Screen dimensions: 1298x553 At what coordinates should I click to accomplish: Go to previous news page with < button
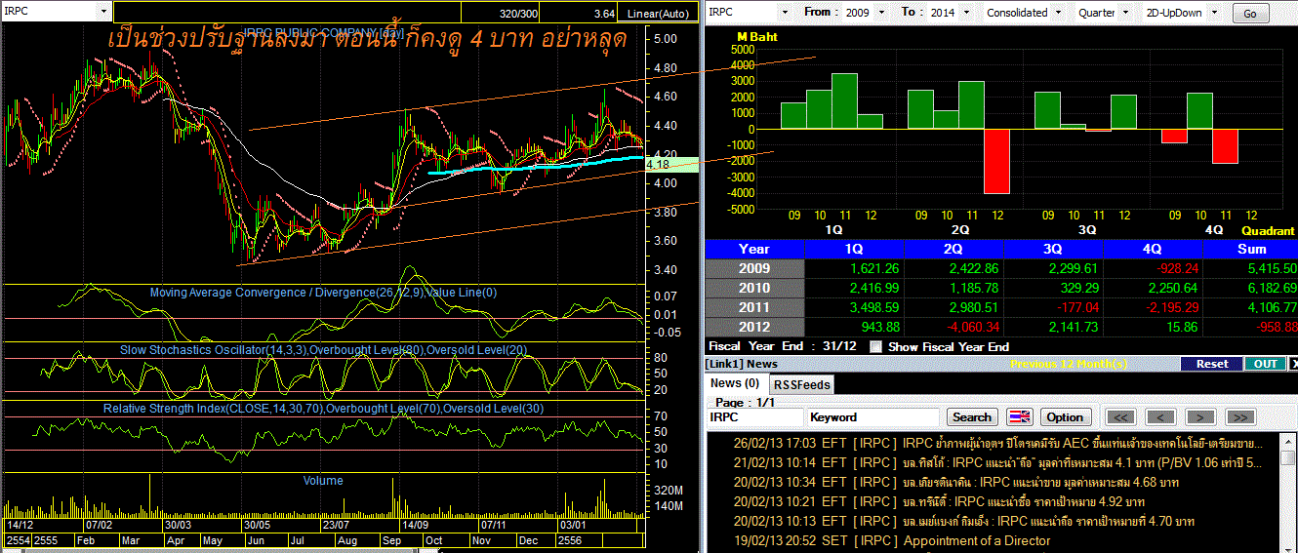click(x=1160, y=416)
